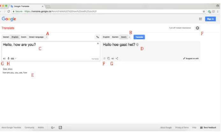Open the Google apps grid
This screenshot has height=133, width=221.
tap(200, 19)
